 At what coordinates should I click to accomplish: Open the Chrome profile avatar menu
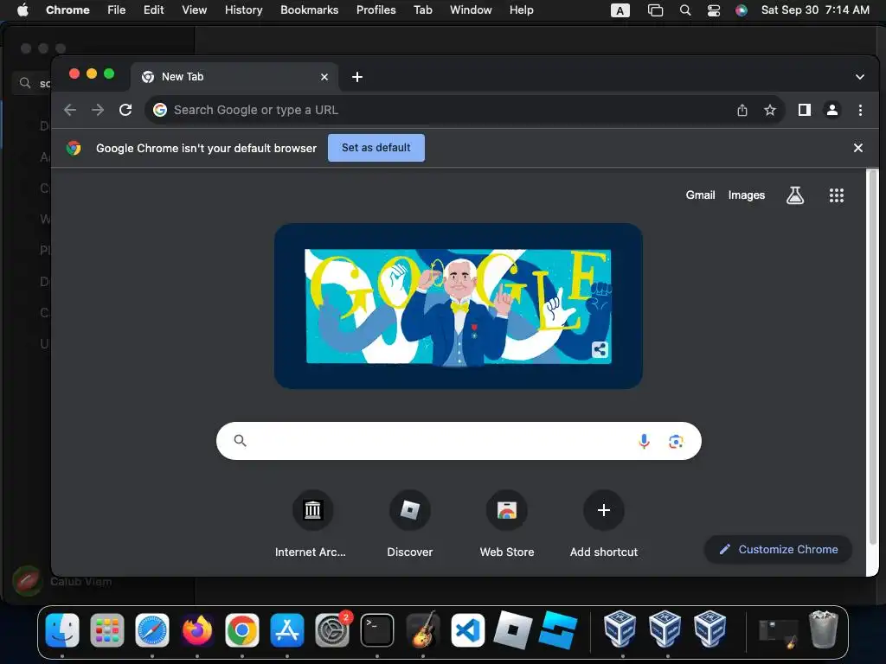(831, 110)
